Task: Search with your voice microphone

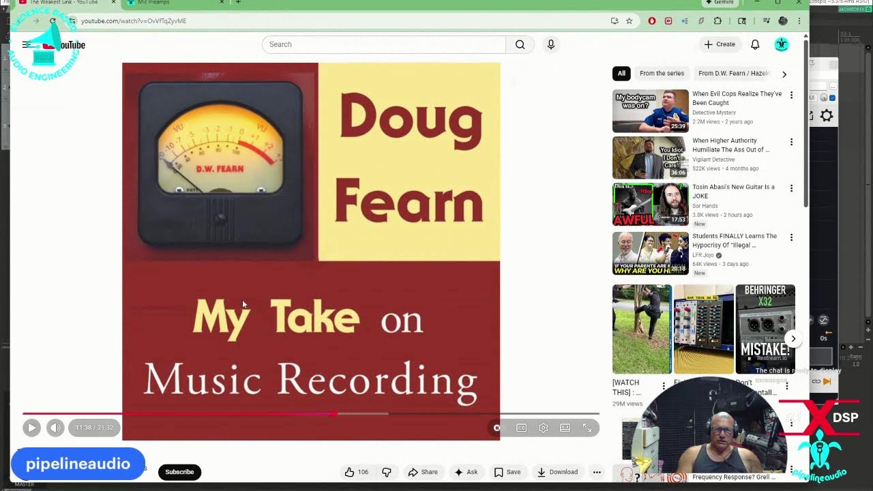Action: 551,44
